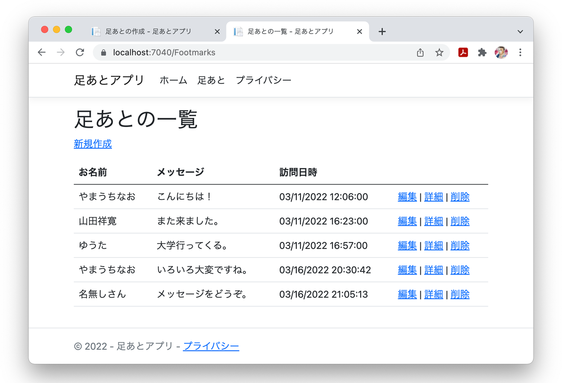Switch to 足あとの作成 tab
The height and width of the screenshot is (383, 562).
tap(156, 32)
